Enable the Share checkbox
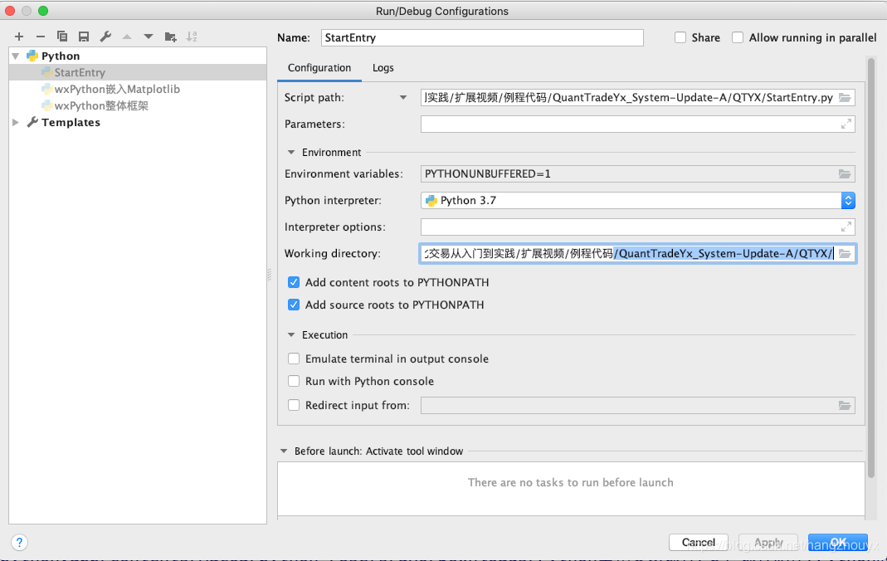The width and height of the screenshot is (887, 561). pyautogui.click(x=680, y=37)
